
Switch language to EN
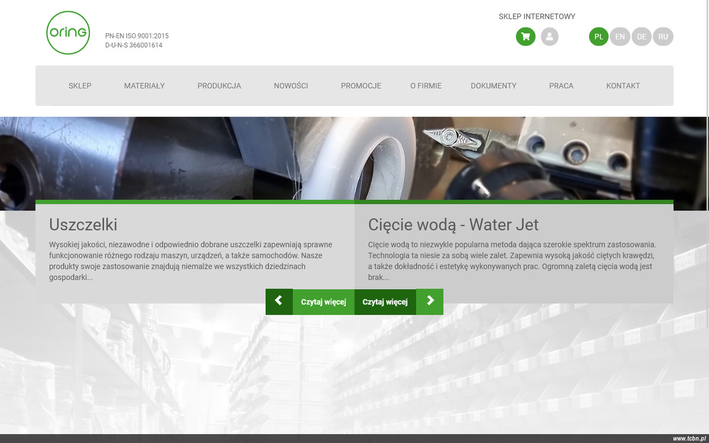(620, 37)
